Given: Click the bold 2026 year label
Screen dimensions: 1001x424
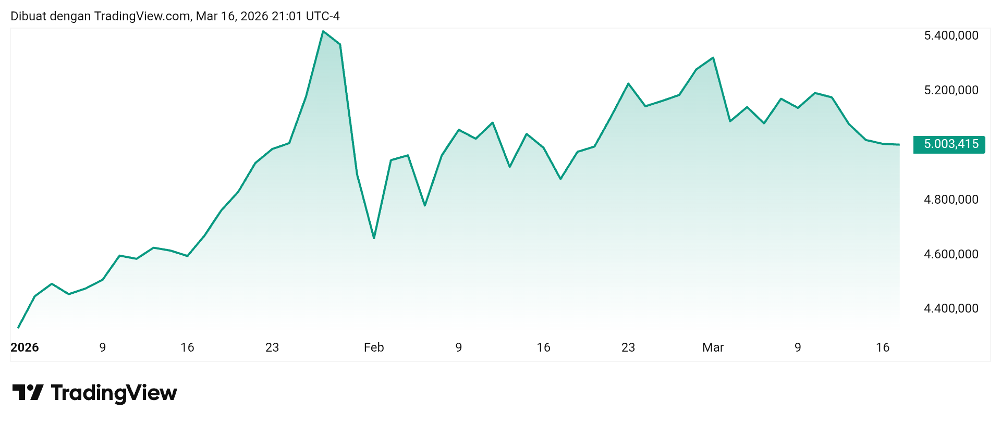Looking at the screenshot, I should pos(25,347).
